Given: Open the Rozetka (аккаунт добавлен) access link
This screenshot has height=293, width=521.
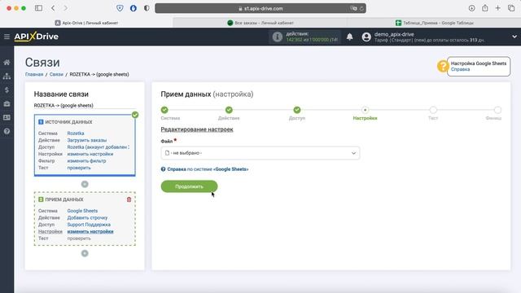Looking at the screenshot, I should coord(98,147).
